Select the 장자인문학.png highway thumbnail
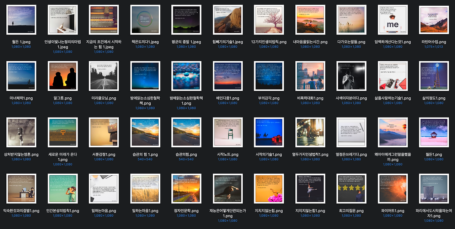 (x=186, y=189)
